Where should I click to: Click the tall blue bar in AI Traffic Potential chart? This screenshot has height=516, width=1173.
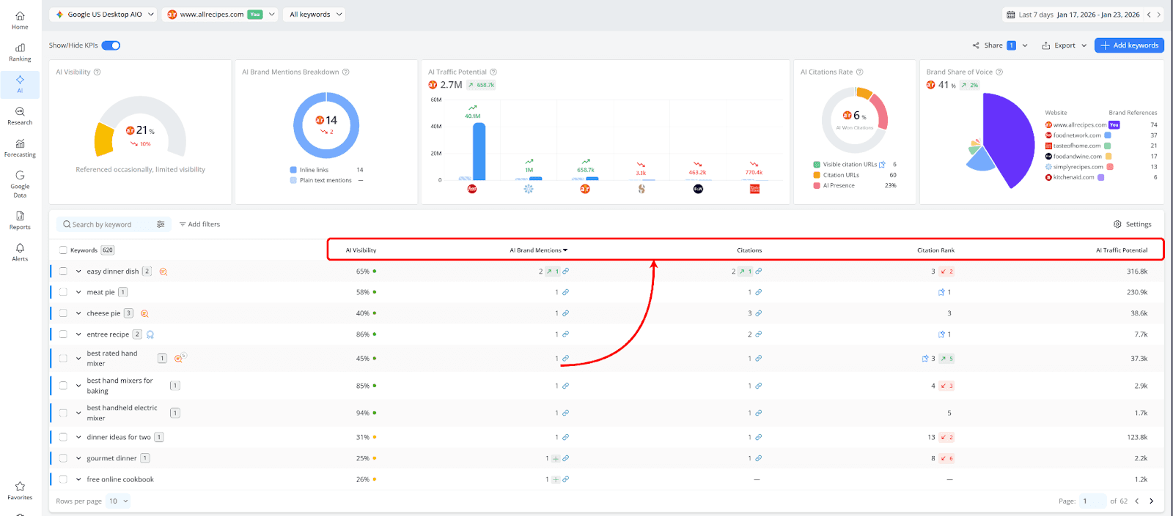pos(479,151)
